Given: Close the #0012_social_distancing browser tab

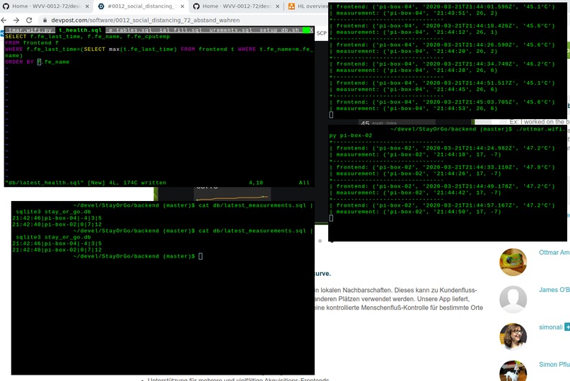Looking at the screenshot, I should coord(182,6).
